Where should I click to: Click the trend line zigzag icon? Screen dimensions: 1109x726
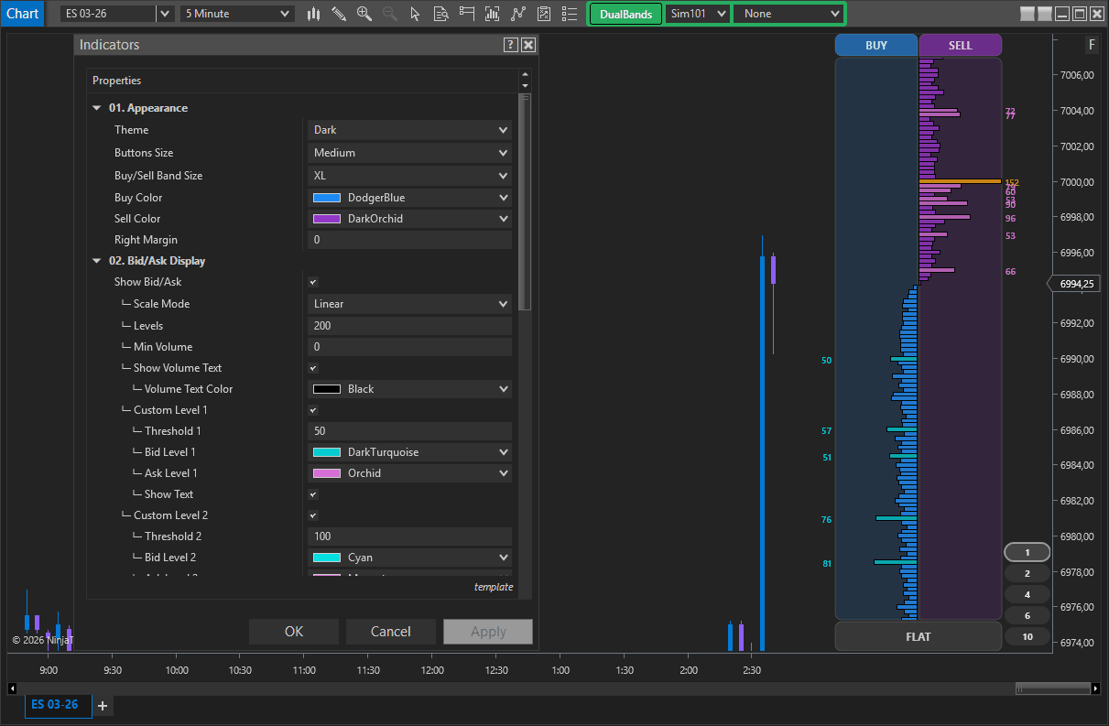click(x=517, y=13)
